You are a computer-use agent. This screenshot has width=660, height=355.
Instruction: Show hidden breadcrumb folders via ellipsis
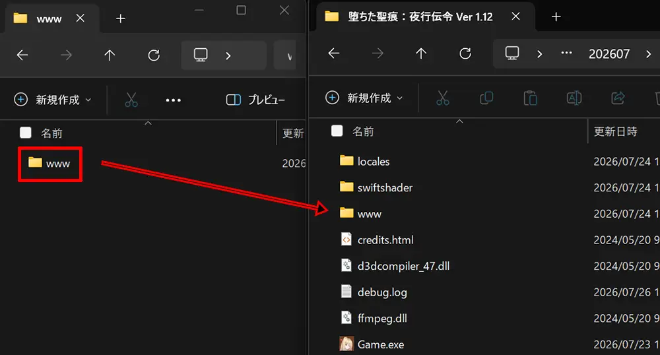[566, 53]
